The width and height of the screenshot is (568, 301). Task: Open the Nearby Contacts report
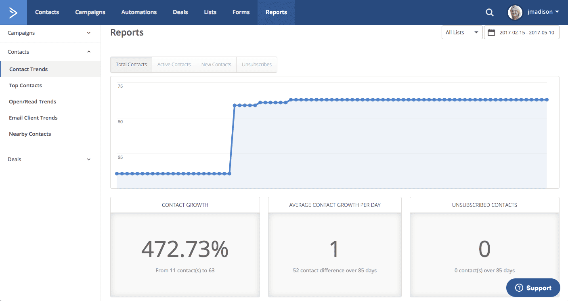(30, 134)
